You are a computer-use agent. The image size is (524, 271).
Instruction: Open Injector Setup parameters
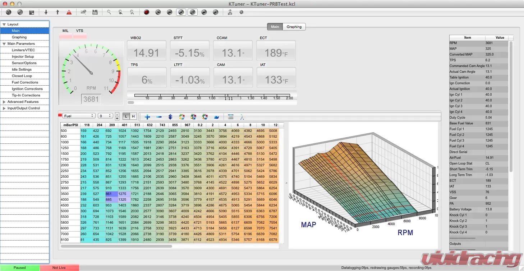(x=23, y=57)
